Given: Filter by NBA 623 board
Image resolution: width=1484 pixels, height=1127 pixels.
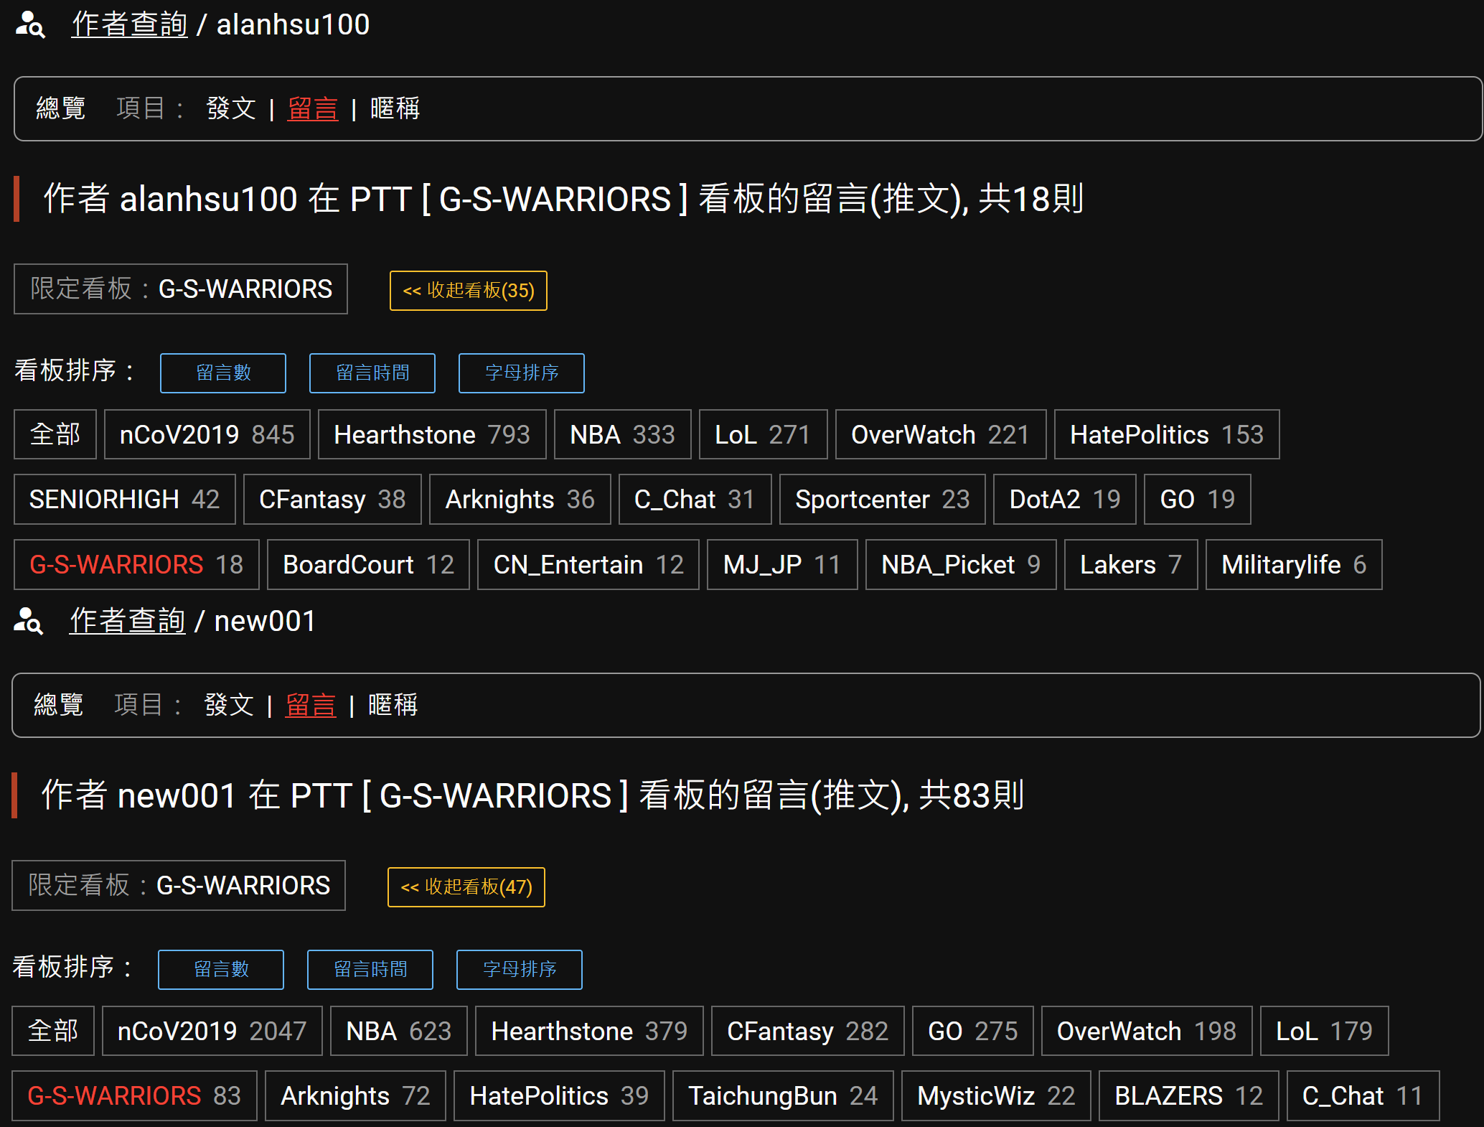Looking at the screenshot, I should [399, 1031].
